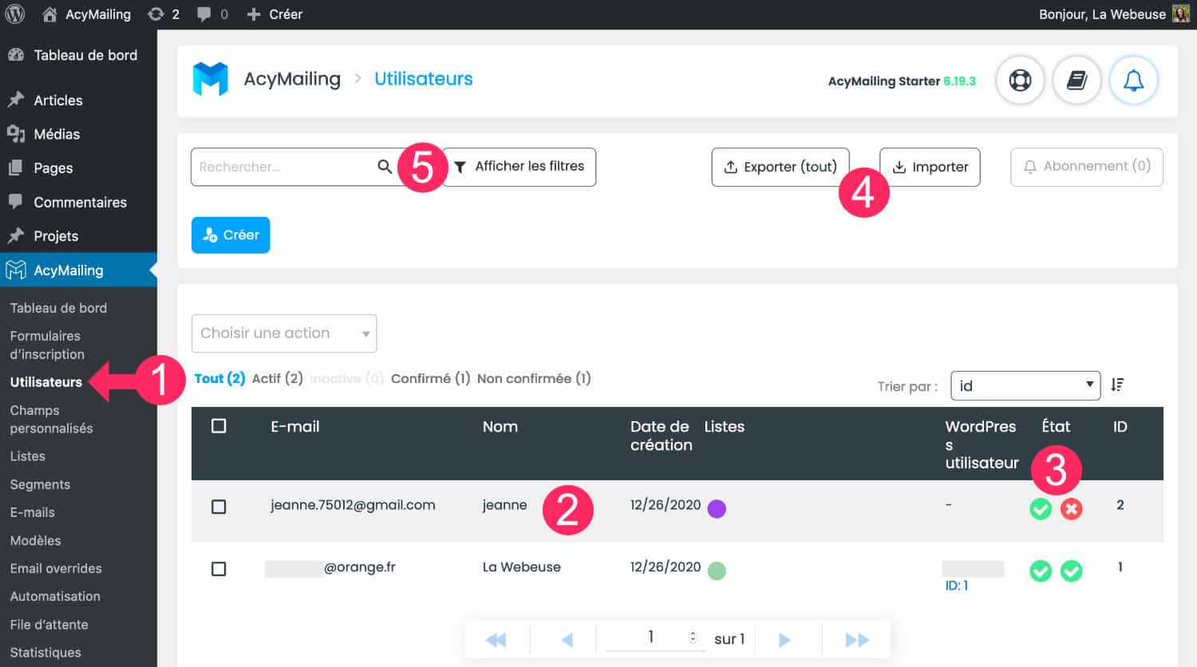Open the Statistiques submenu
The height and width of the screenshot is (667, 1197).
tap(45, 652)
